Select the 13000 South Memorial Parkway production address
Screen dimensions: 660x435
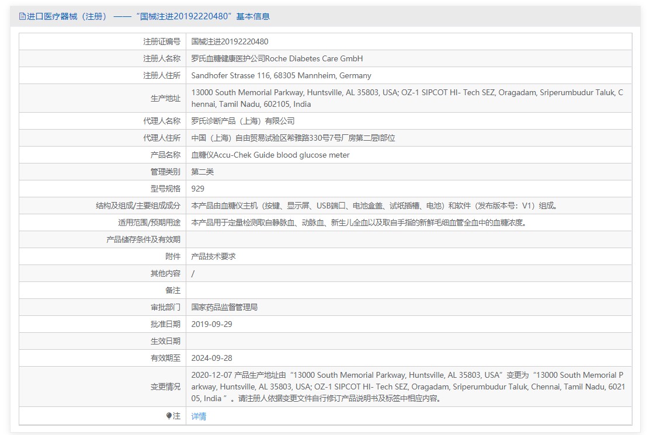pyautogui.click(x=407, y=98)
